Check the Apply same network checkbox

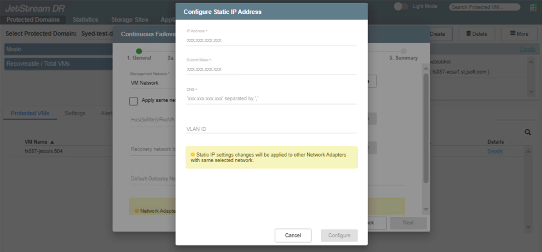click(133, 101)
